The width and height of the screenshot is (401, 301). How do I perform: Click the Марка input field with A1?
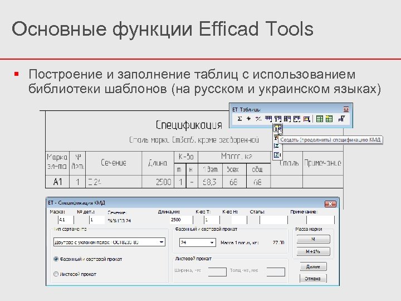[66, 220]
